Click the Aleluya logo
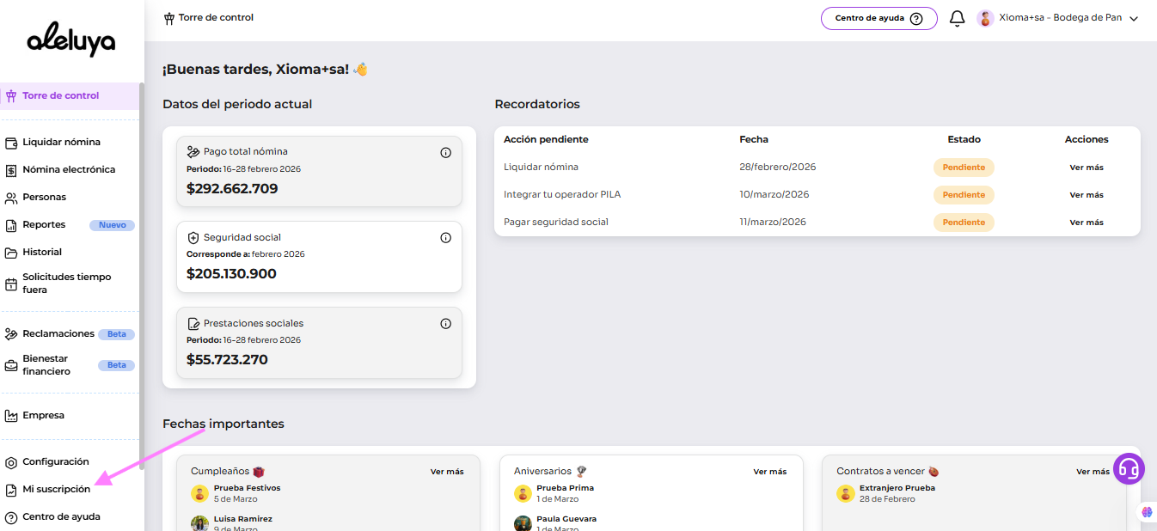The width and height of the screenshot is (1157, 531). click(70, 40)
